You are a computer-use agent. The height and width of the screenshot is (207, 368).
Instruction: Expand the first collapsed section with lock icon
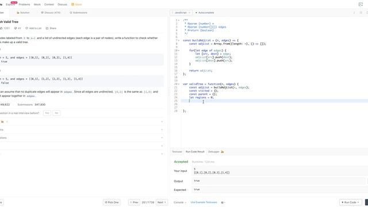click(162, 121)
